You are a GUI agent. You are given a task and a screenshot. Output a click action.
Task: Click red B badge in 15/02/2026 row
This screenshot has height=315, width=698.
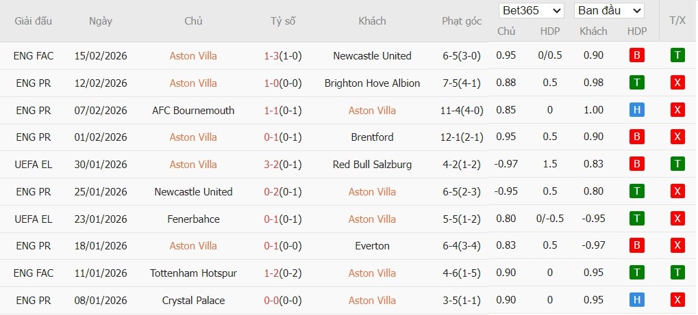[636, 56]
